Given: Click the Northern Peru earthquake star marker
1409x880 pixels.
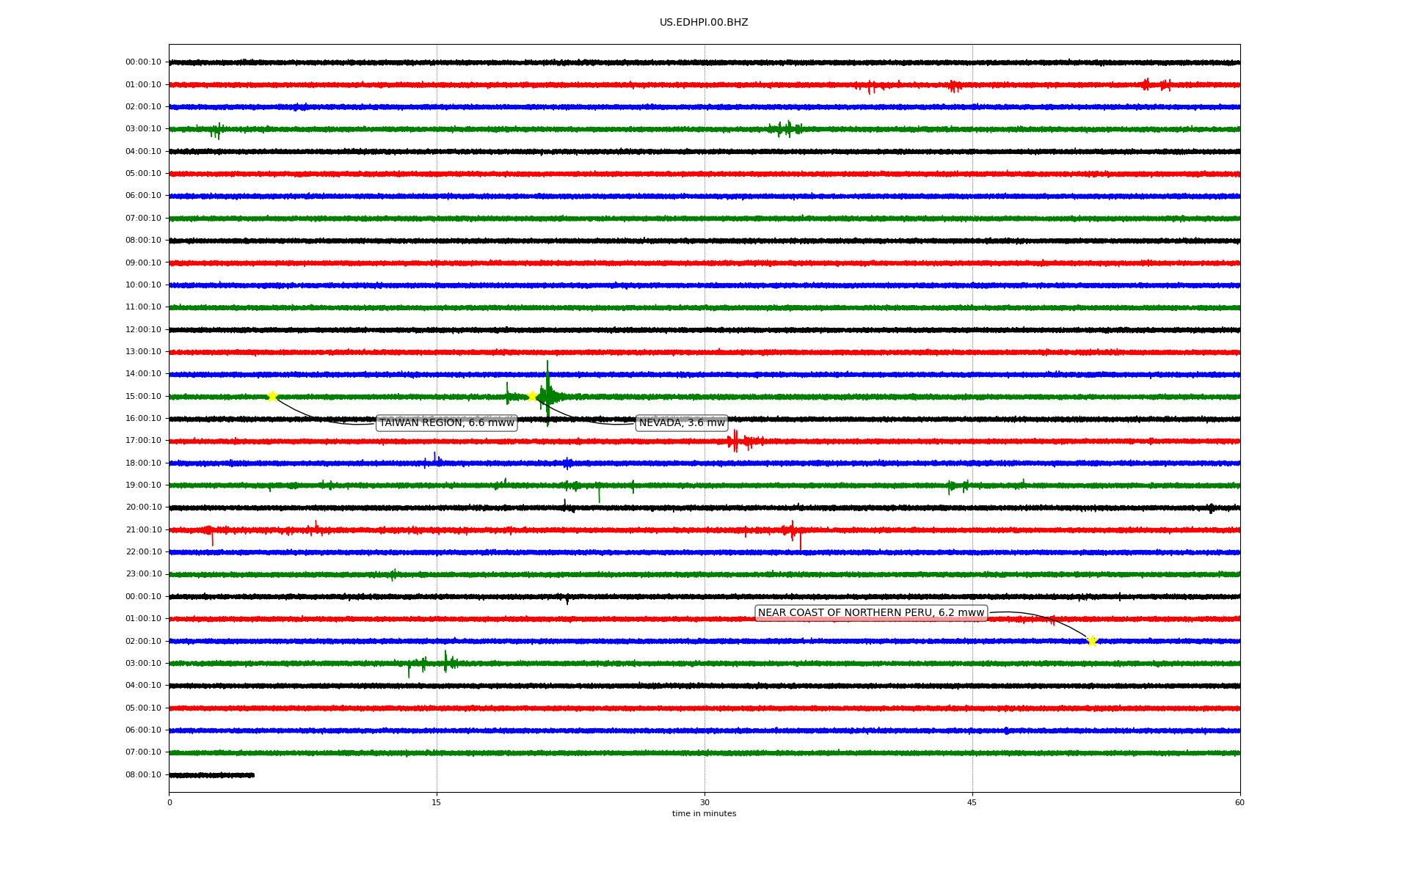Looking at the screenshot, I should (1092, 641).
